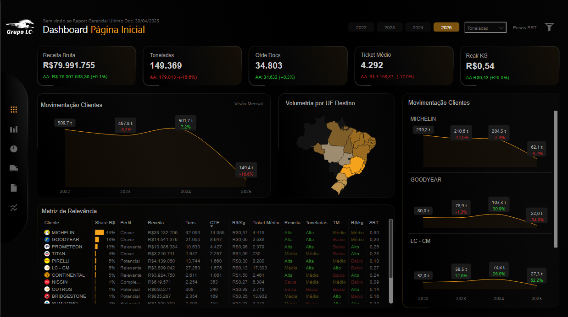
Task: Click the Grupo LC horse logo
Action: 20,27
